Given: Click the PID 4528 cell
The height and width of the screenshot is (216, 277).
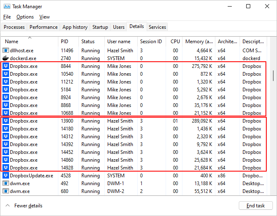Looking at the screenshot, I should click(x=66, y=176).
